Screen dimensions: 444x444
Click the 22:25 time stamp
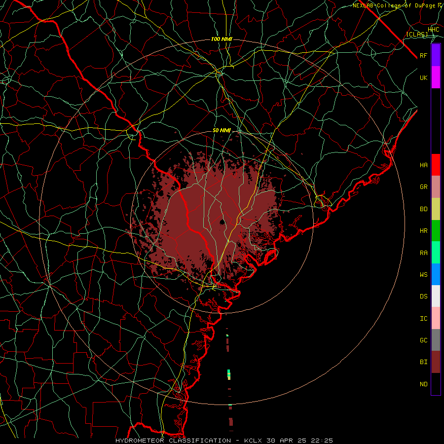click(x=321, y=441)
